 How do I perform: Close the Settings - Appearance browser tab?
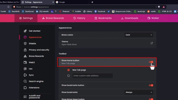53,2
